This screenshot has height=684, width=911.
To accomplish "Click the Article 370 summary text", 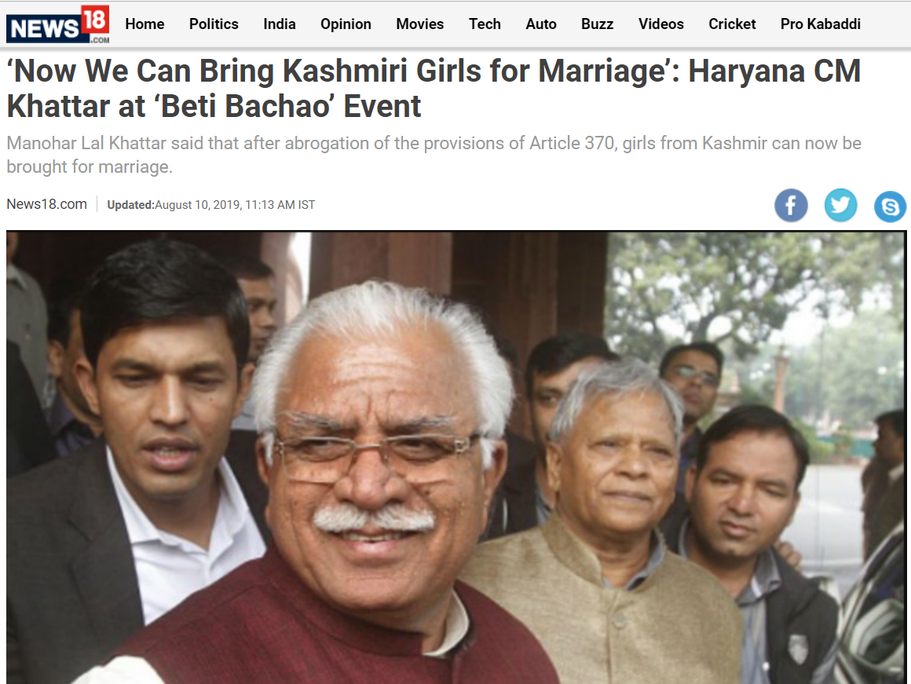I will [x=434, y=155].
